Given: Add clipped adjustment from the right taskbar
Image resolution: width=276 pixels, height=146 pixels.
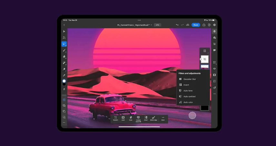Looking at the screenshot, I should pos(214,81).
